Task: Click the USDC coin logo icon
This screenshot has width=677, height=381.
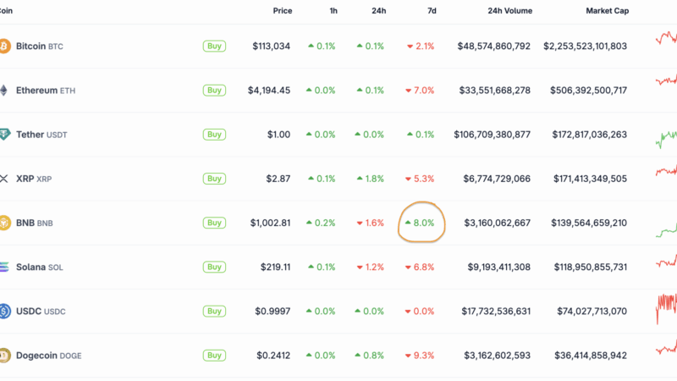Action: 5,311
